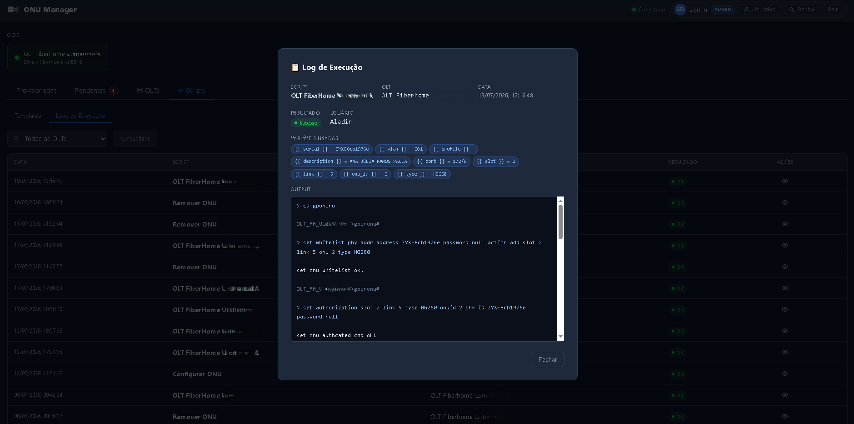
Task: Click the ADMIN role badge
Action: tap(723, 10)
